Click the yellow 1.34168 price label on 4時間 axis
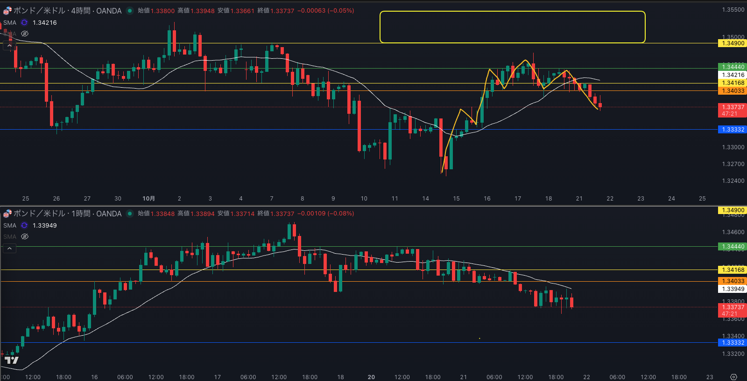 coord(733,83)
